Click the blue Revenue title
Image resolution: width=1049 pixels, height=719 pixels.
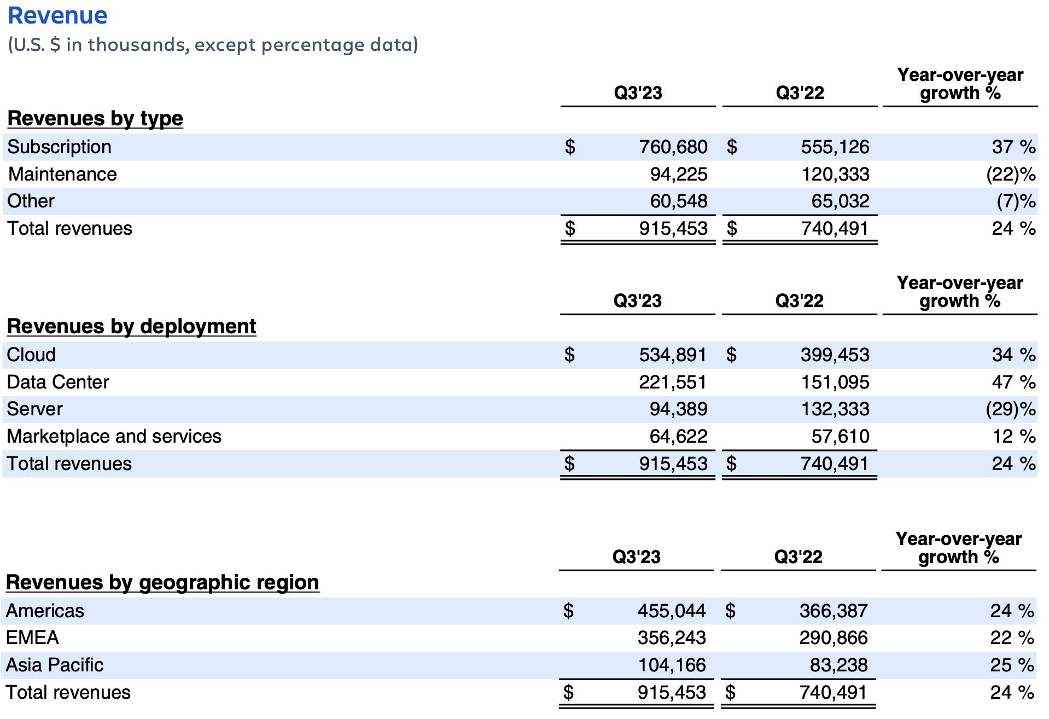pos(57,15)
